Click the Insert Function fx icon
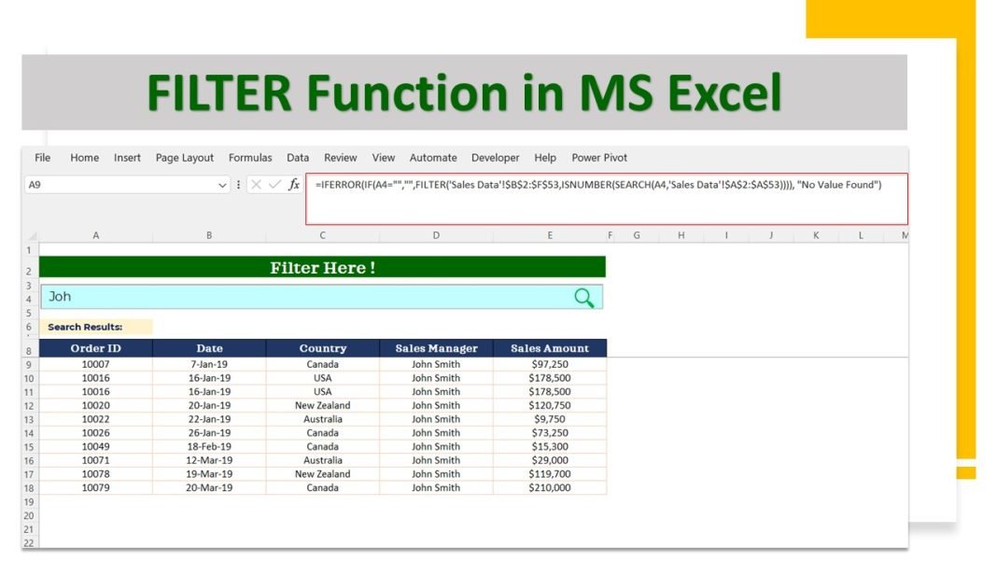This screenshot has height=561, width=997. coord(294,185)
